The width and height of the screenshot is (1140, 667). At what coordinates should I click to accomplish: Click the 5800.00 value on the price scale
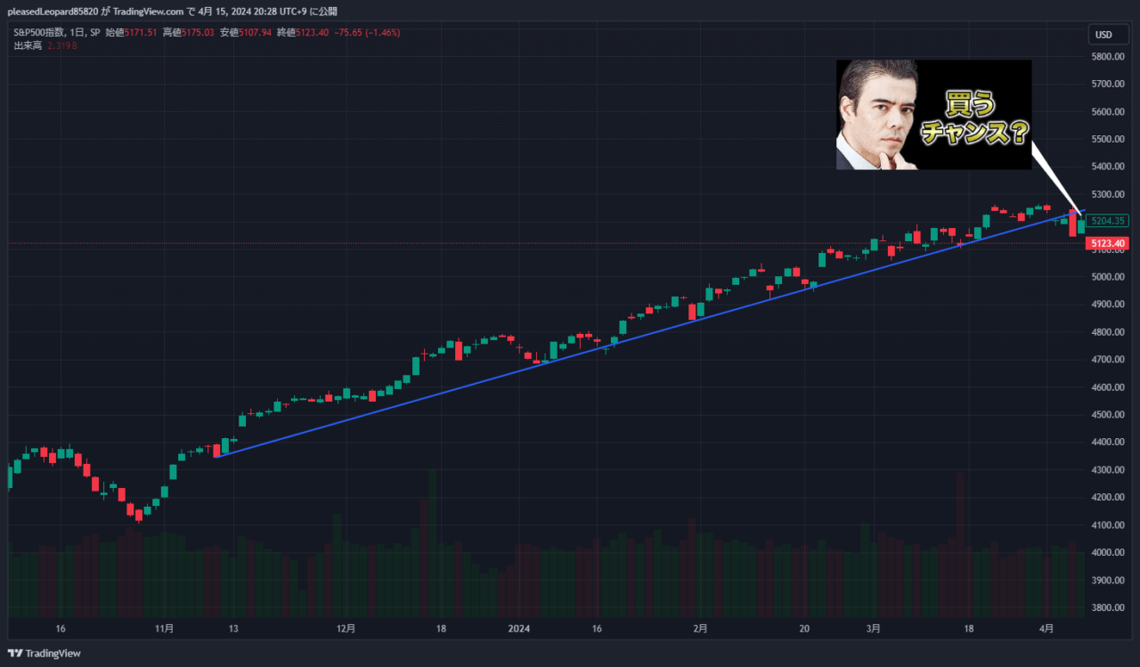[x=1106, y=56]
